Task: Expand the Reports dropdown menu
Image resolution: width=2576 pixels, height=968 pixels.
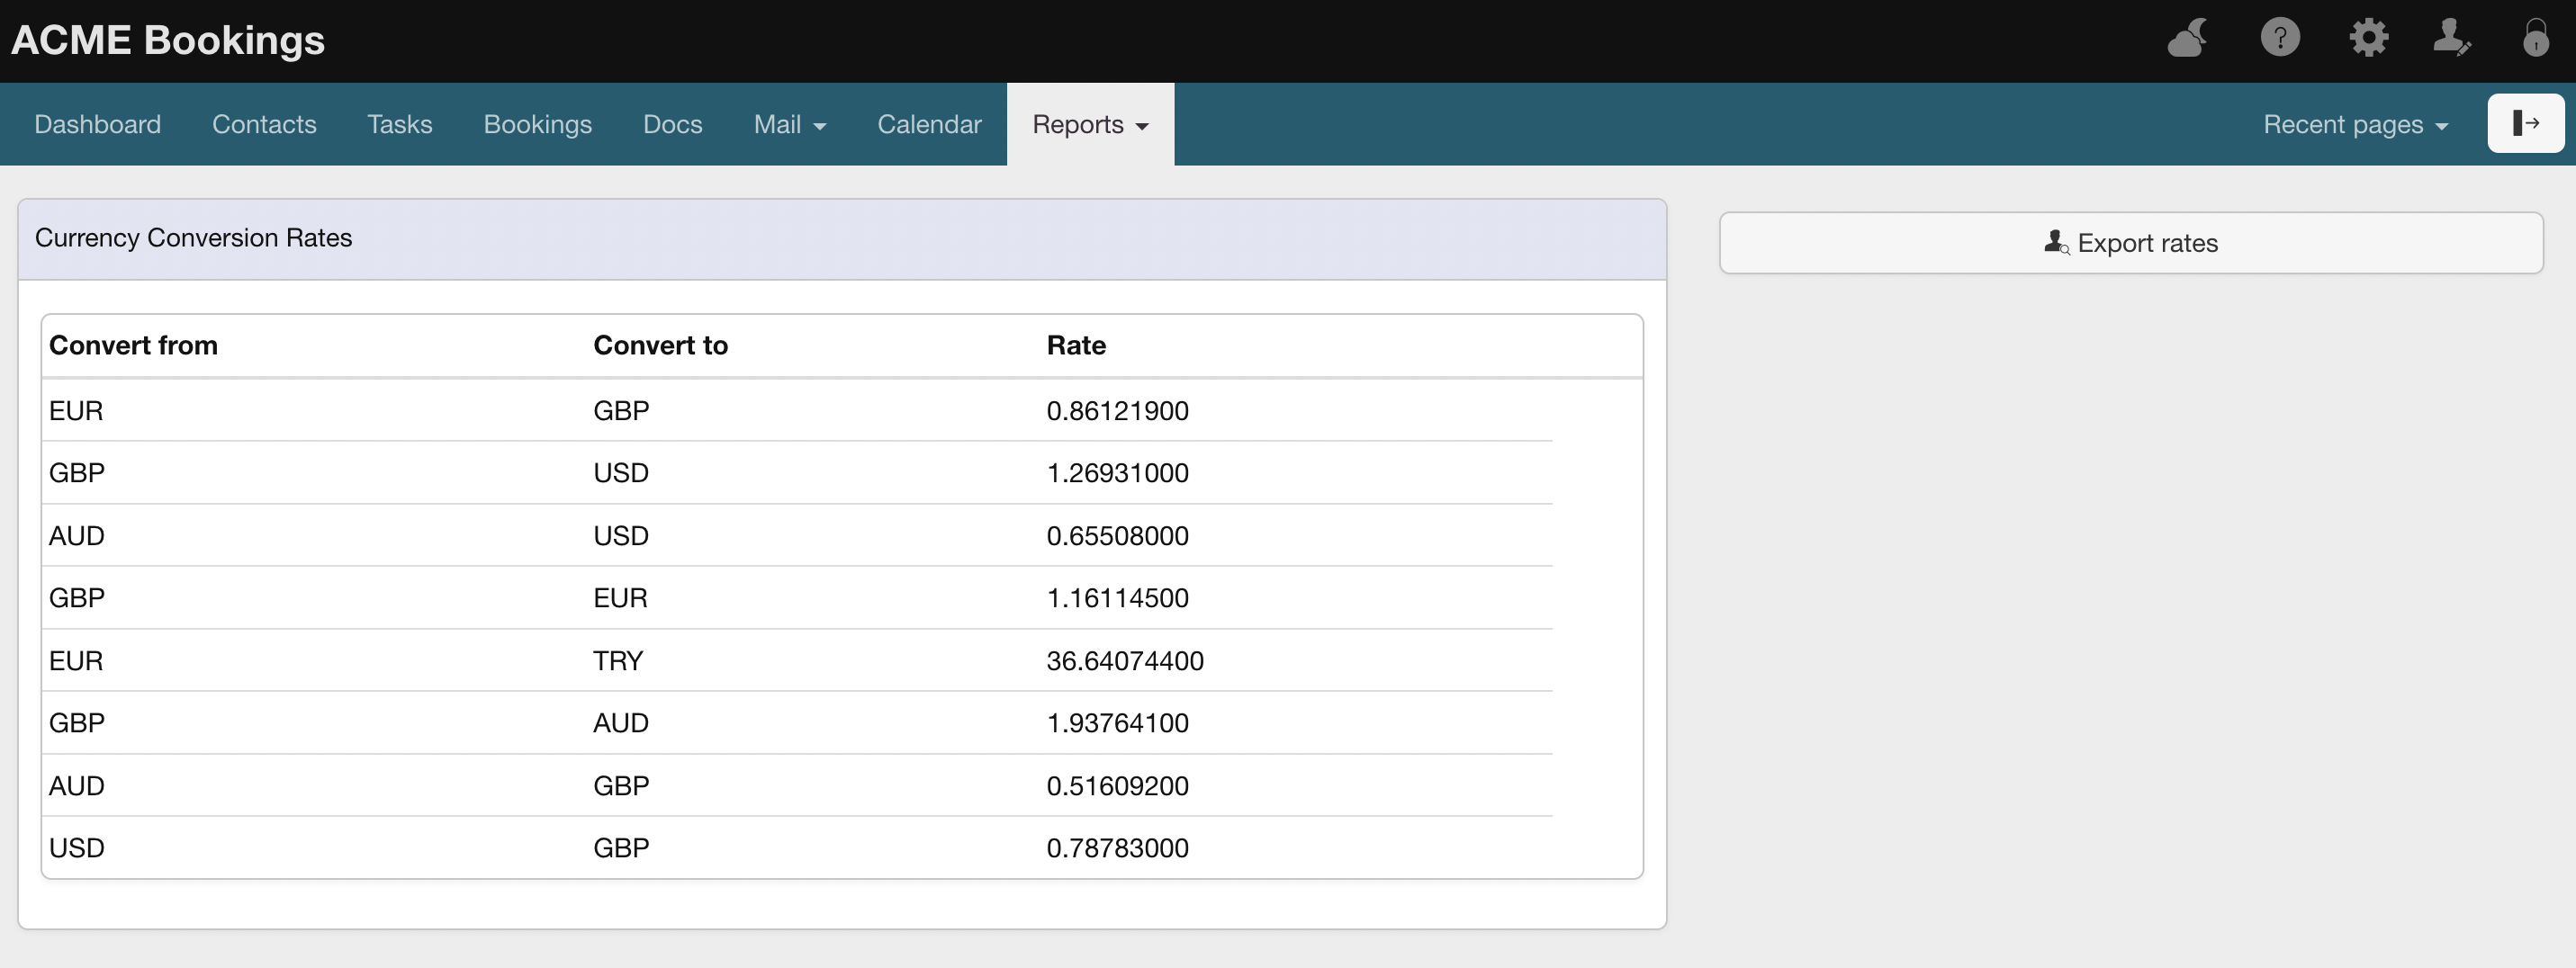Action: point(1090,124)
